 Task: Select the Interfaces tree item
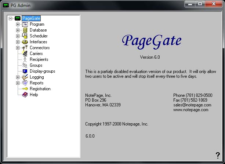pos(39,42)
